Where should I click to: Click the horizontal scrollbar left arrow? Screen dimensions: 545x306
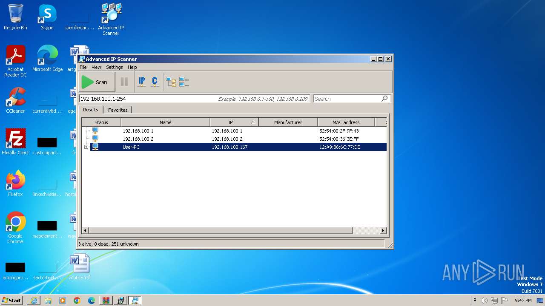(x=85, y=230)
